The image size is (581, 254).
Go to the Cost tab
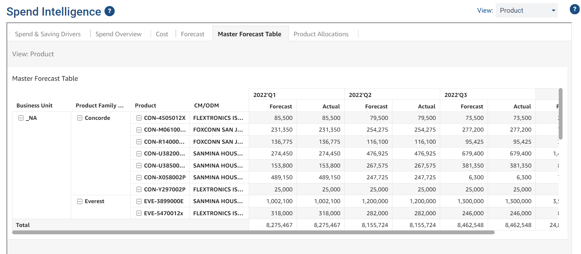[162, 34]
